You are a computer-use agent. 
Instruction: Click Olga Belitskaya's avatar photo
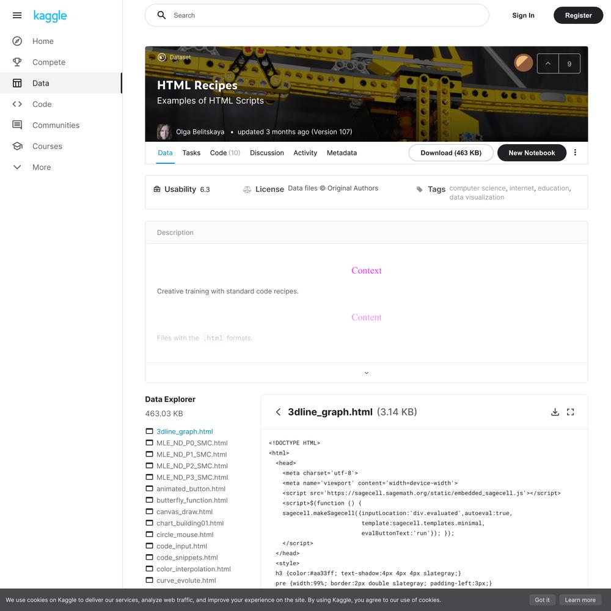[164, 132]
